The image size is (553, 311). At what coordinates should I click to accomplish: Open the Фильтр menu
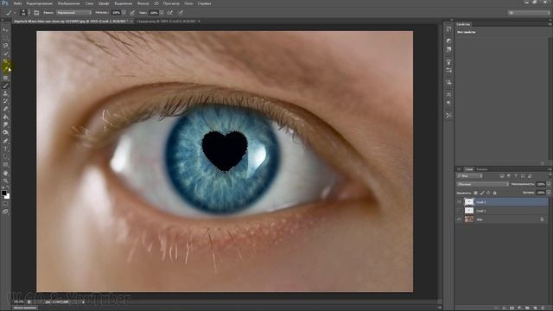(x=143, y=3)
